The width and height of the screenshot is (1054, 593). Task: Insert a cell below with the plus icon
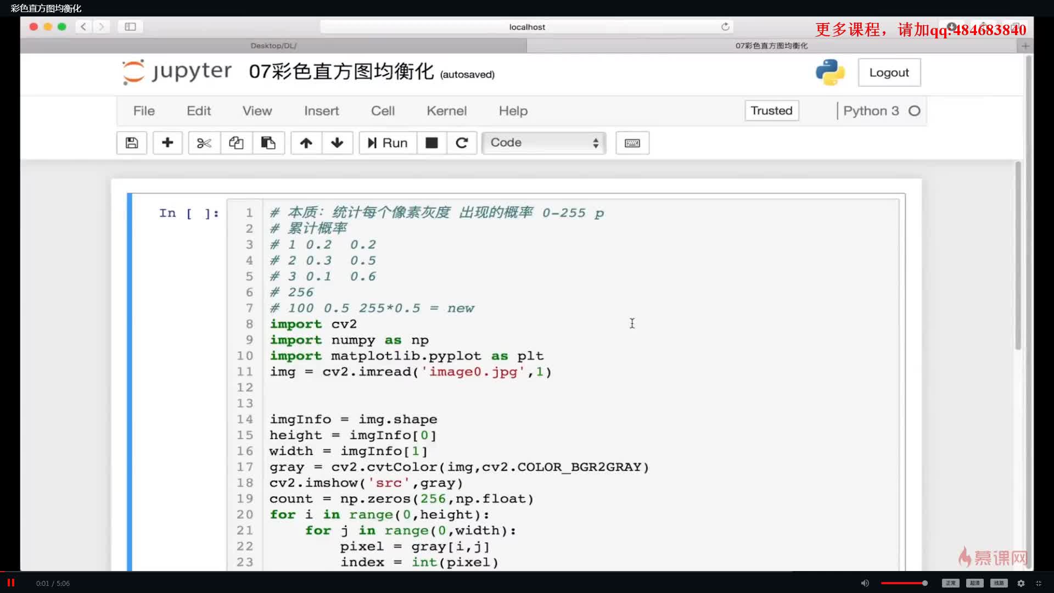(167, 143)
